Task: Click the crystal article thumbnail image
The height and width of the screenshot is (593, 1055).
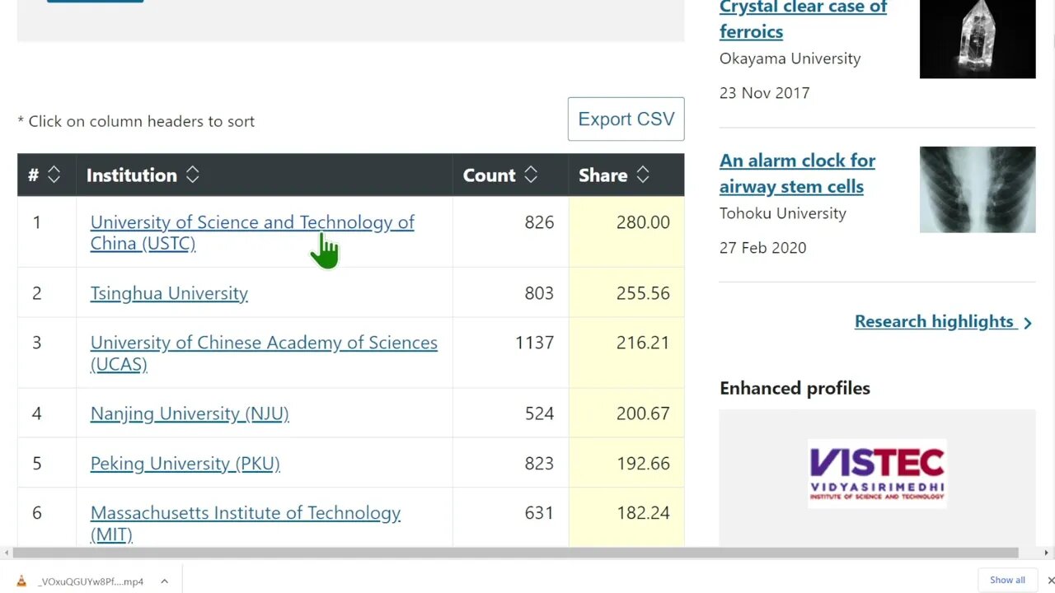Action: pos(978,39)
